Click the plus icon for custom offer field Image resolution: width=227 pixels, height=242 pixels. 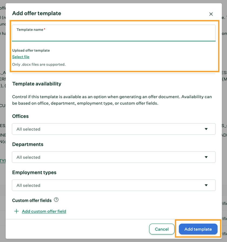tap(16, 211)
